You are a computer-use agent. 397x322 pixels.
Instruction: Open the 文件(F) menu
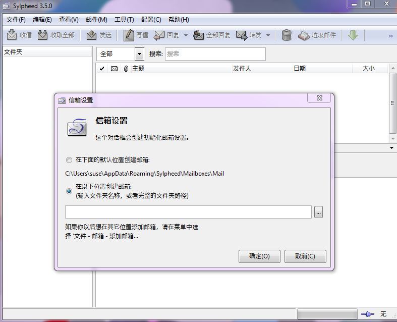point(16,20)
